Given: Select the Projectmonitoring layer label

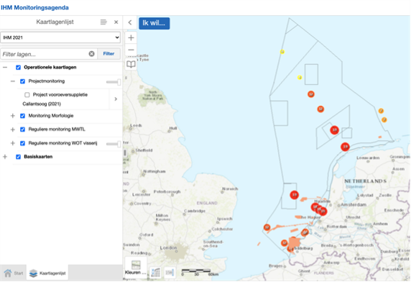Looking at the screenshot, I should click(47, 81).
